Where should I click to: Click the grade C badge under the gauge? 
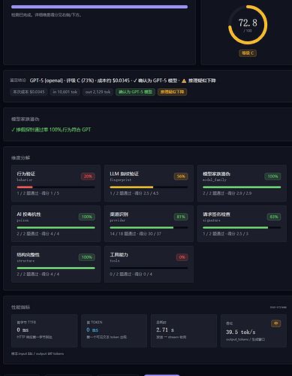click(248, 53)
